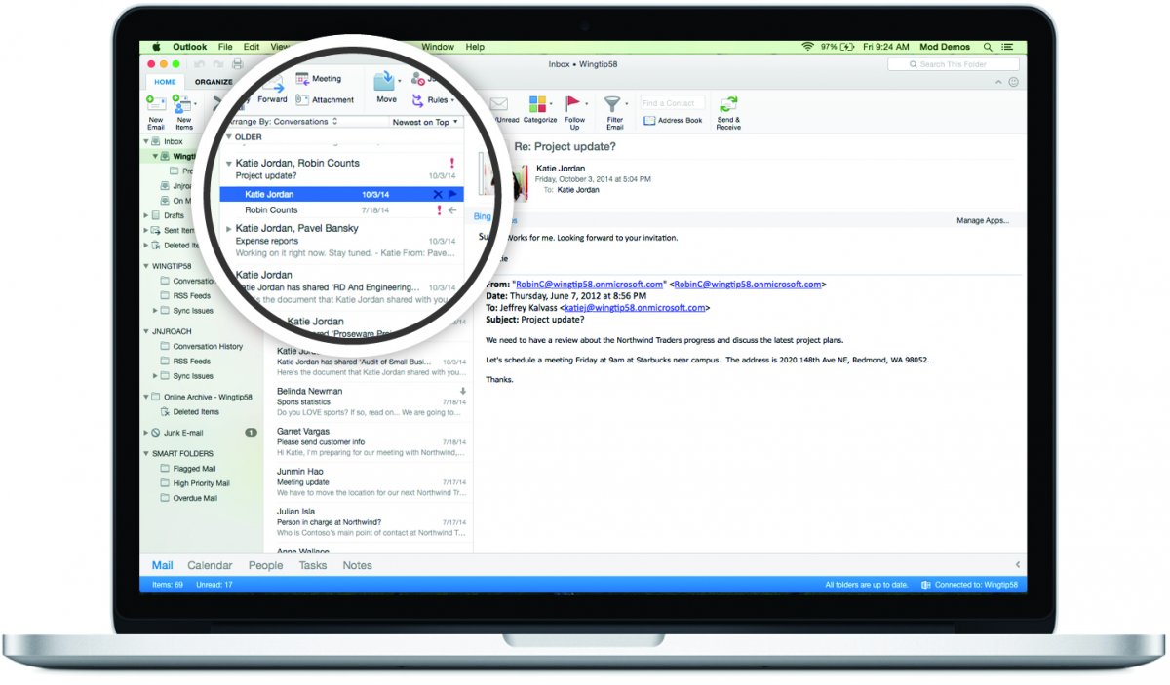Collapse the SMART FOLDERS section
1170x685 pixels.
(x=146, y=453)
